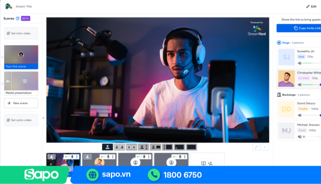The width and height of the screenshot is (321, 184).
Task: Select the person beside screen layout
Action: [x=155, y=147]
